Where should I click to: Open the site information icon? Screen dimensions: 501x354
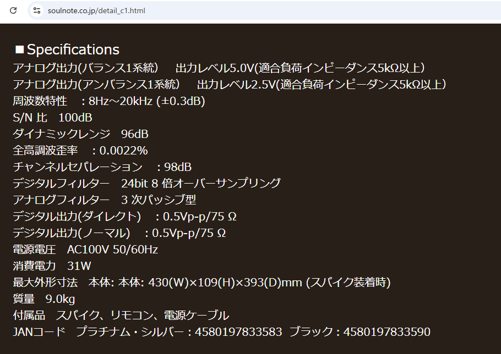37,10
